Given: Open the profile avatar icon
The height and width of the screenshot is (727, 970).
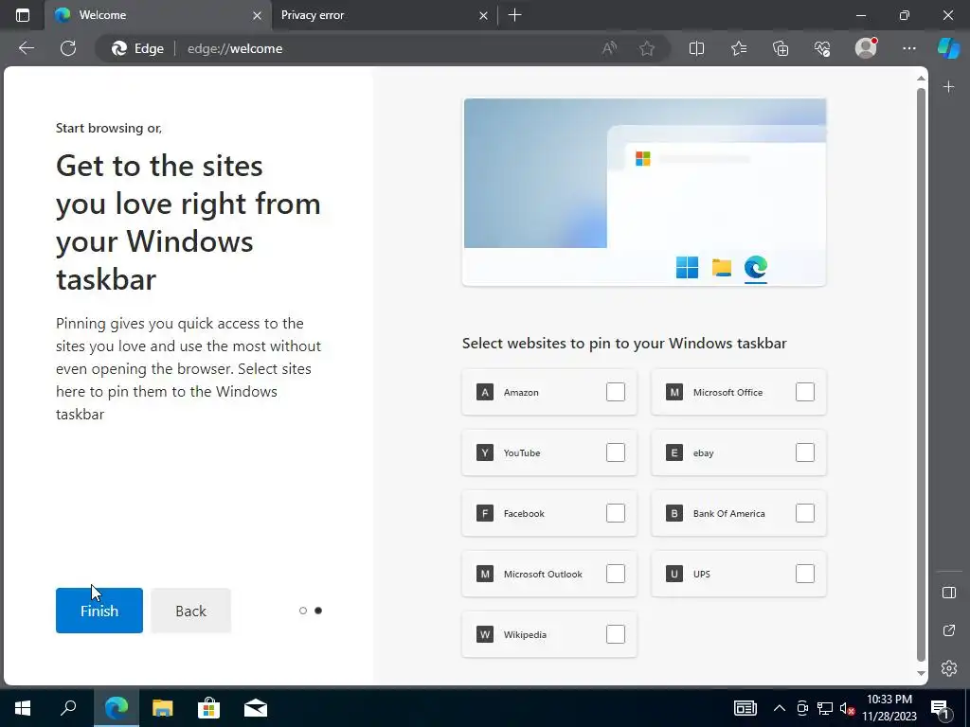Looking at the screenshot, I should (x=866, y=47).
